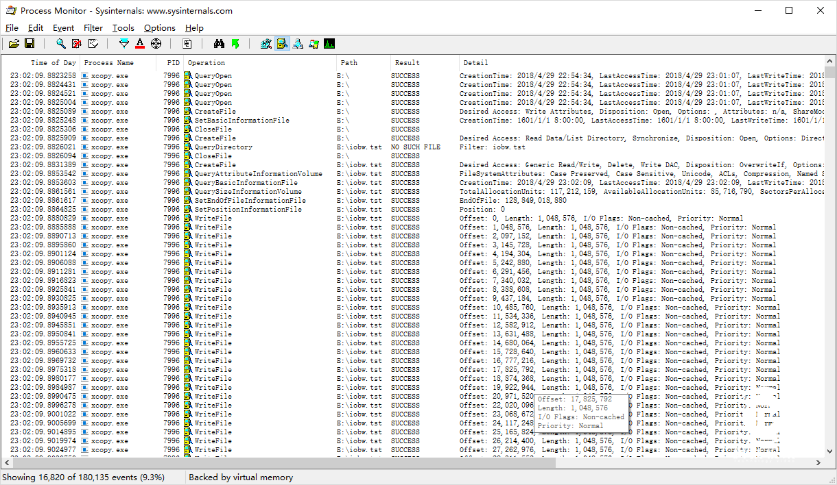Click xcopy.exe process icon in the 23:02:09.8826021 row
The width and height of the screenshot is (837, 485).
point(85,147)
